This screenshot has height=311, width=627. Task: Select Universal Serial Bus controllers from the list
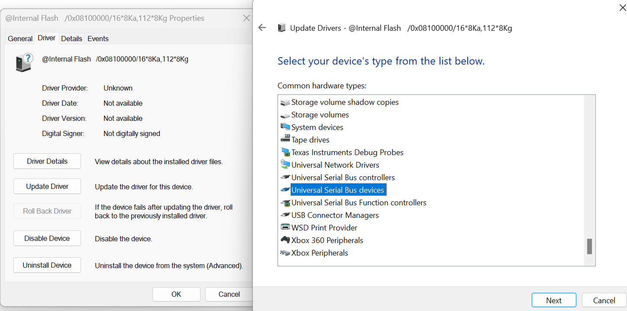343,177
